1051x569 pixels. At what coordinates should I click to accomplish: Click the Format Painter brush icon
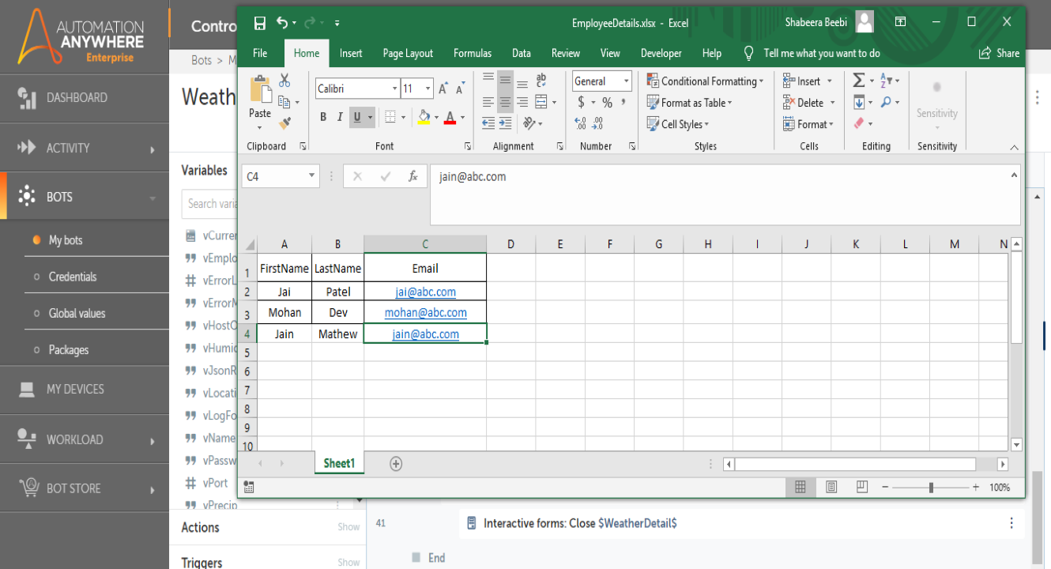[x=284, y=122]
